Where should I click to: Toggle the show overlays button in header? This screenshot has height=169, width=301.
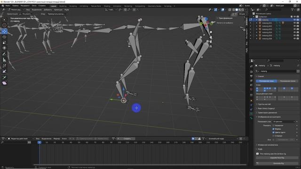(x=222, y=9)
